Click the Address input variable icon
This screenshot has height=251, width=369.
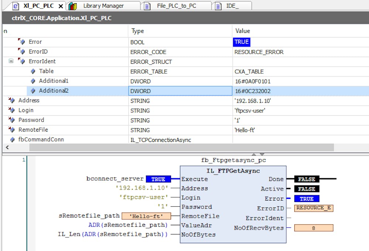[11, 101]
